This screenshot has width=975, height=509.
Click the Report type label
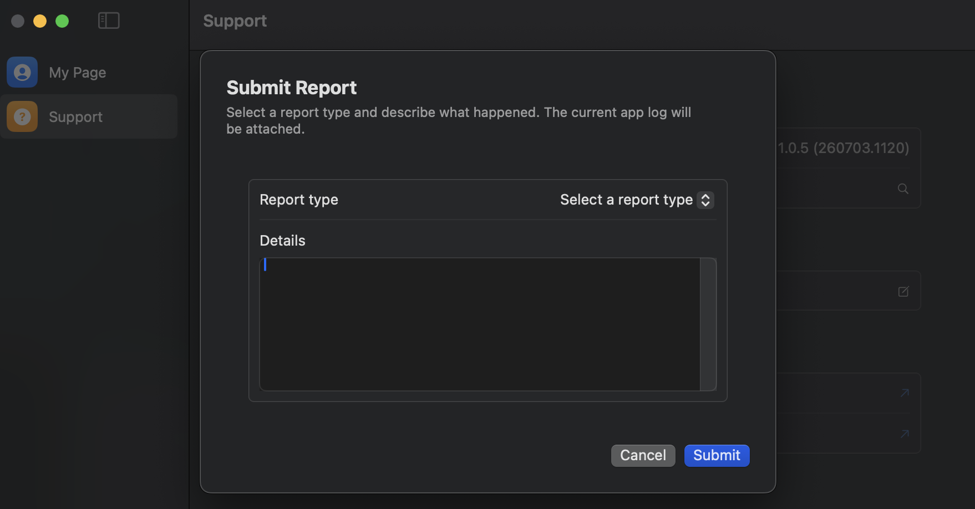(x=299, y=200)
